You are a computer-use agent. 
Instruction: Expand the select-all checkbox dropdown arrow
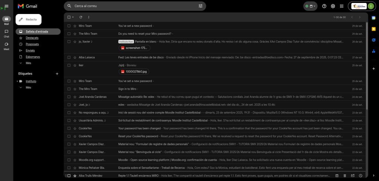(x=73, y=17)
